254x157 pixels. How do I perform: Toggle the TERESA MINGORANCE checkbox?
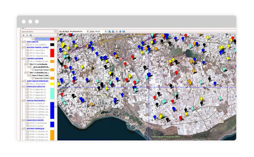[x=25, y=101]
